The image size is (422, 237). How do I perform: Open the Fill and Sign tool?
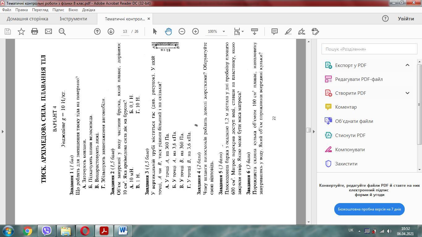(x=302, y=31)
